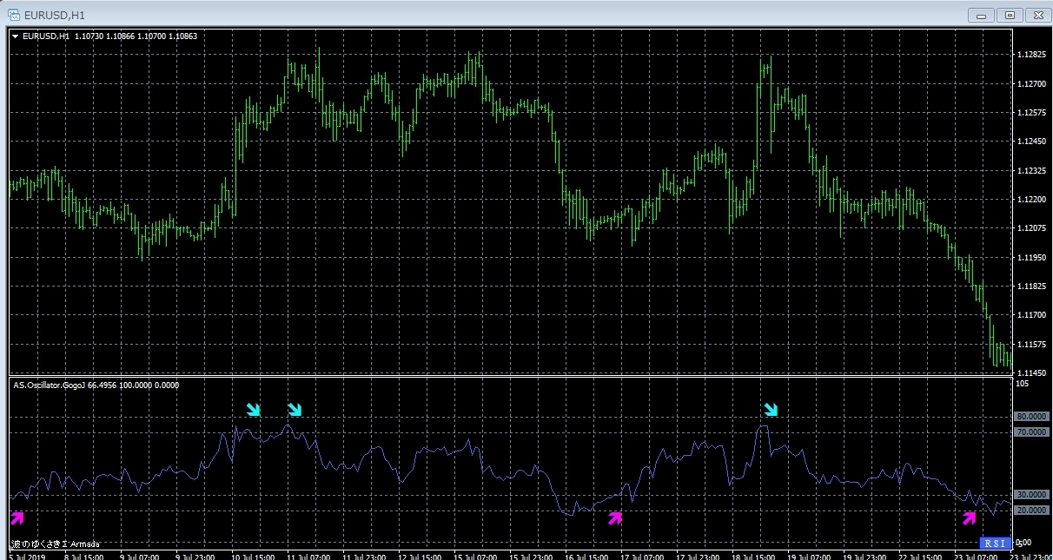
Task: Click the blue RSI button
Action: tap(995, 543)
